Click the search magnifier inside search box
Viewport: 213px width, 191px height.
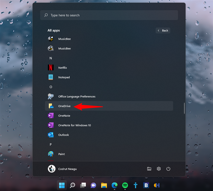click(46, 15)
